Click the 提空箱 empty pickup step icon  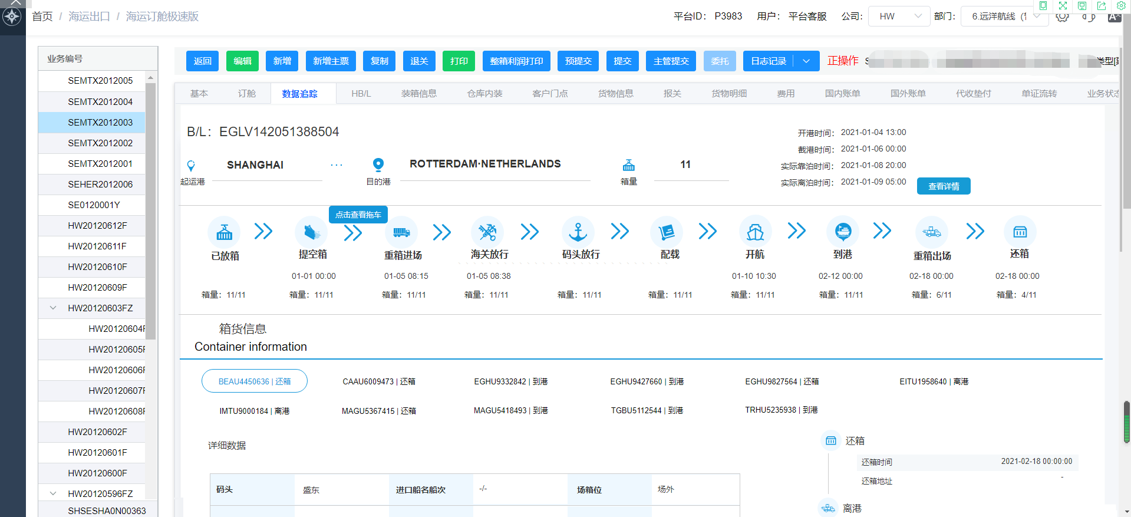(311, 232)
